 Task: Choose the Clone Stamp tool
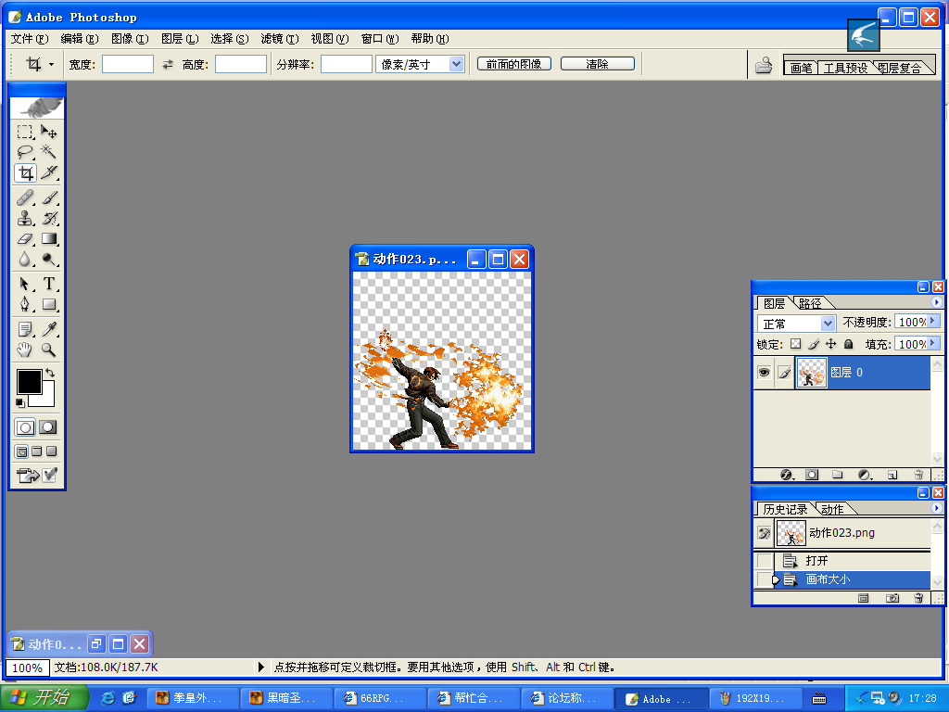point(25,218)
